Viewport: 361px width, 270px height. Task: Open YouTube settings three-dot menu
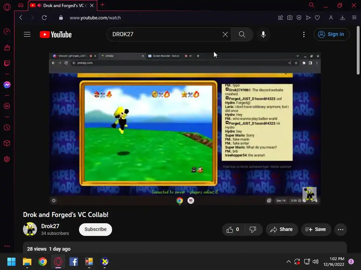pos(304,34)
